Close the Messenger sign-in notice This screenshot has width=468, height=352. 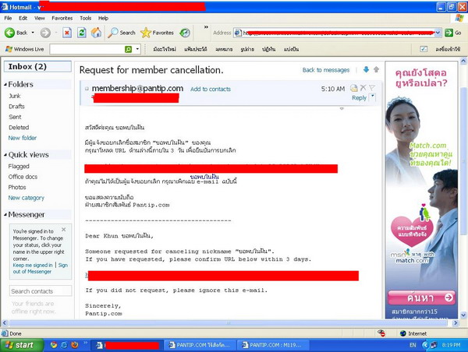point(64,230)
